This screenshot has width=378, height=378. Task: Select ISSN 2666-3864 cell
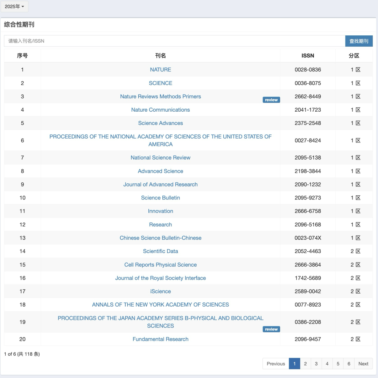coord(308,265)
